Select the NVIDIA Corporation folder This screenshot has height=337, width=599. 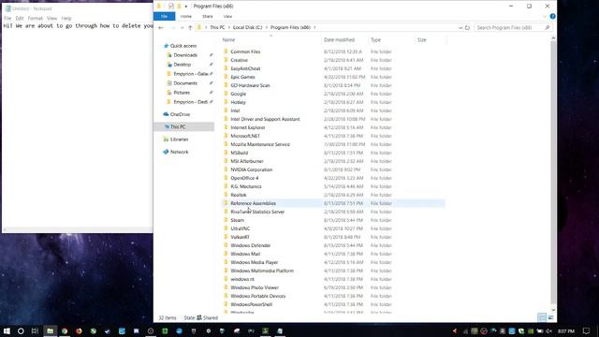252,169
